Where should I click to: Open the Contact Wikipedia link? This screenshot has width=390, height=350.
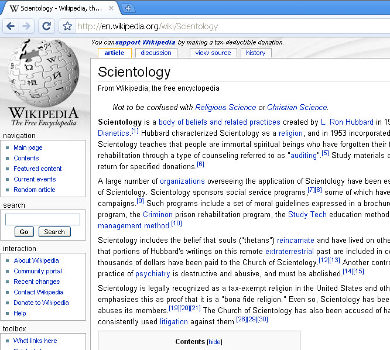[39, 292]
